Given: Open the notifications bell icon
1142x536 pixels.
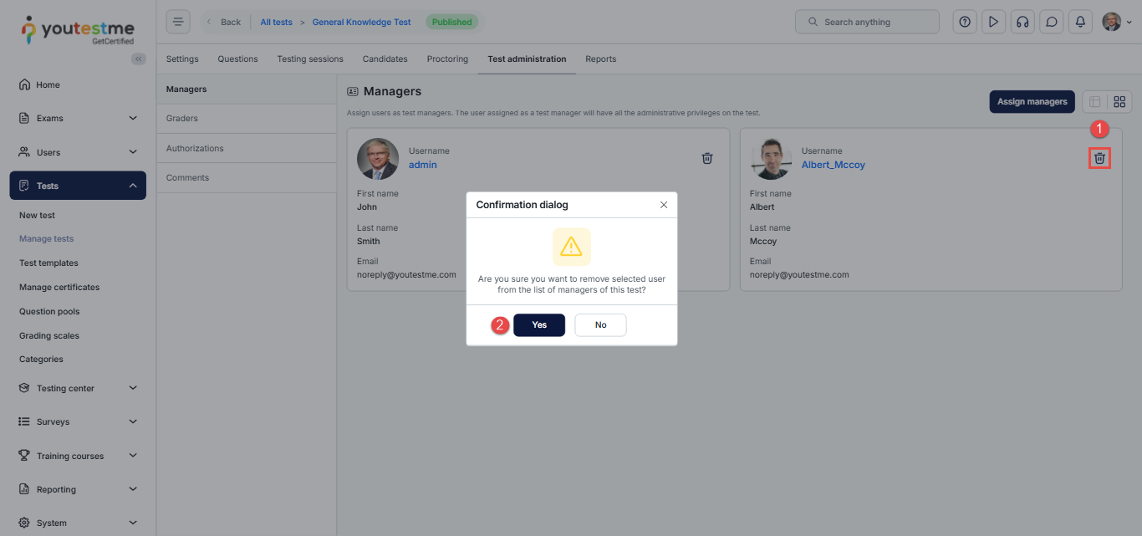Looking at the screenshot, I should 1080,22.
